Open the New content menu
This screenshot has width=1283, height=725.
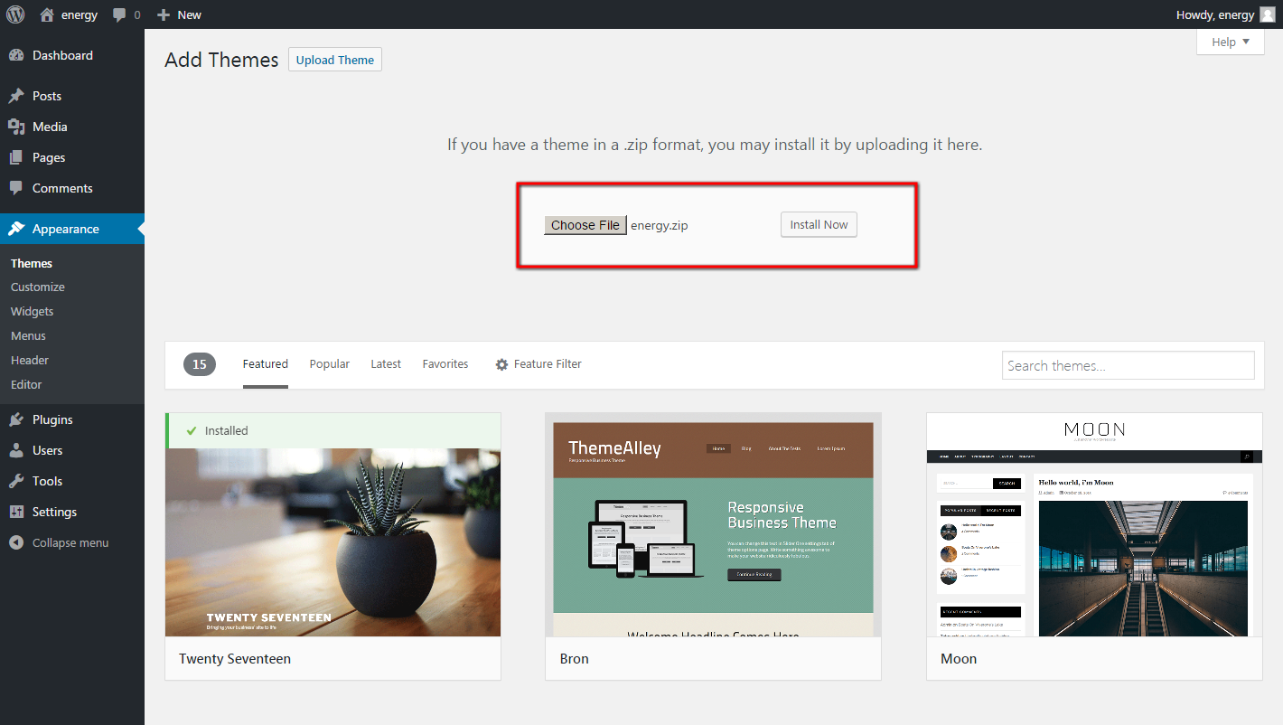click(179, 14)
